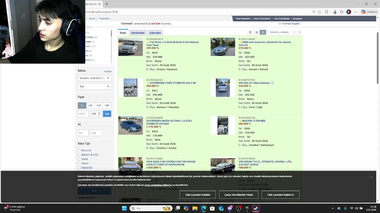
Task: Switch to the column view icon
Action: coord(250,32)
